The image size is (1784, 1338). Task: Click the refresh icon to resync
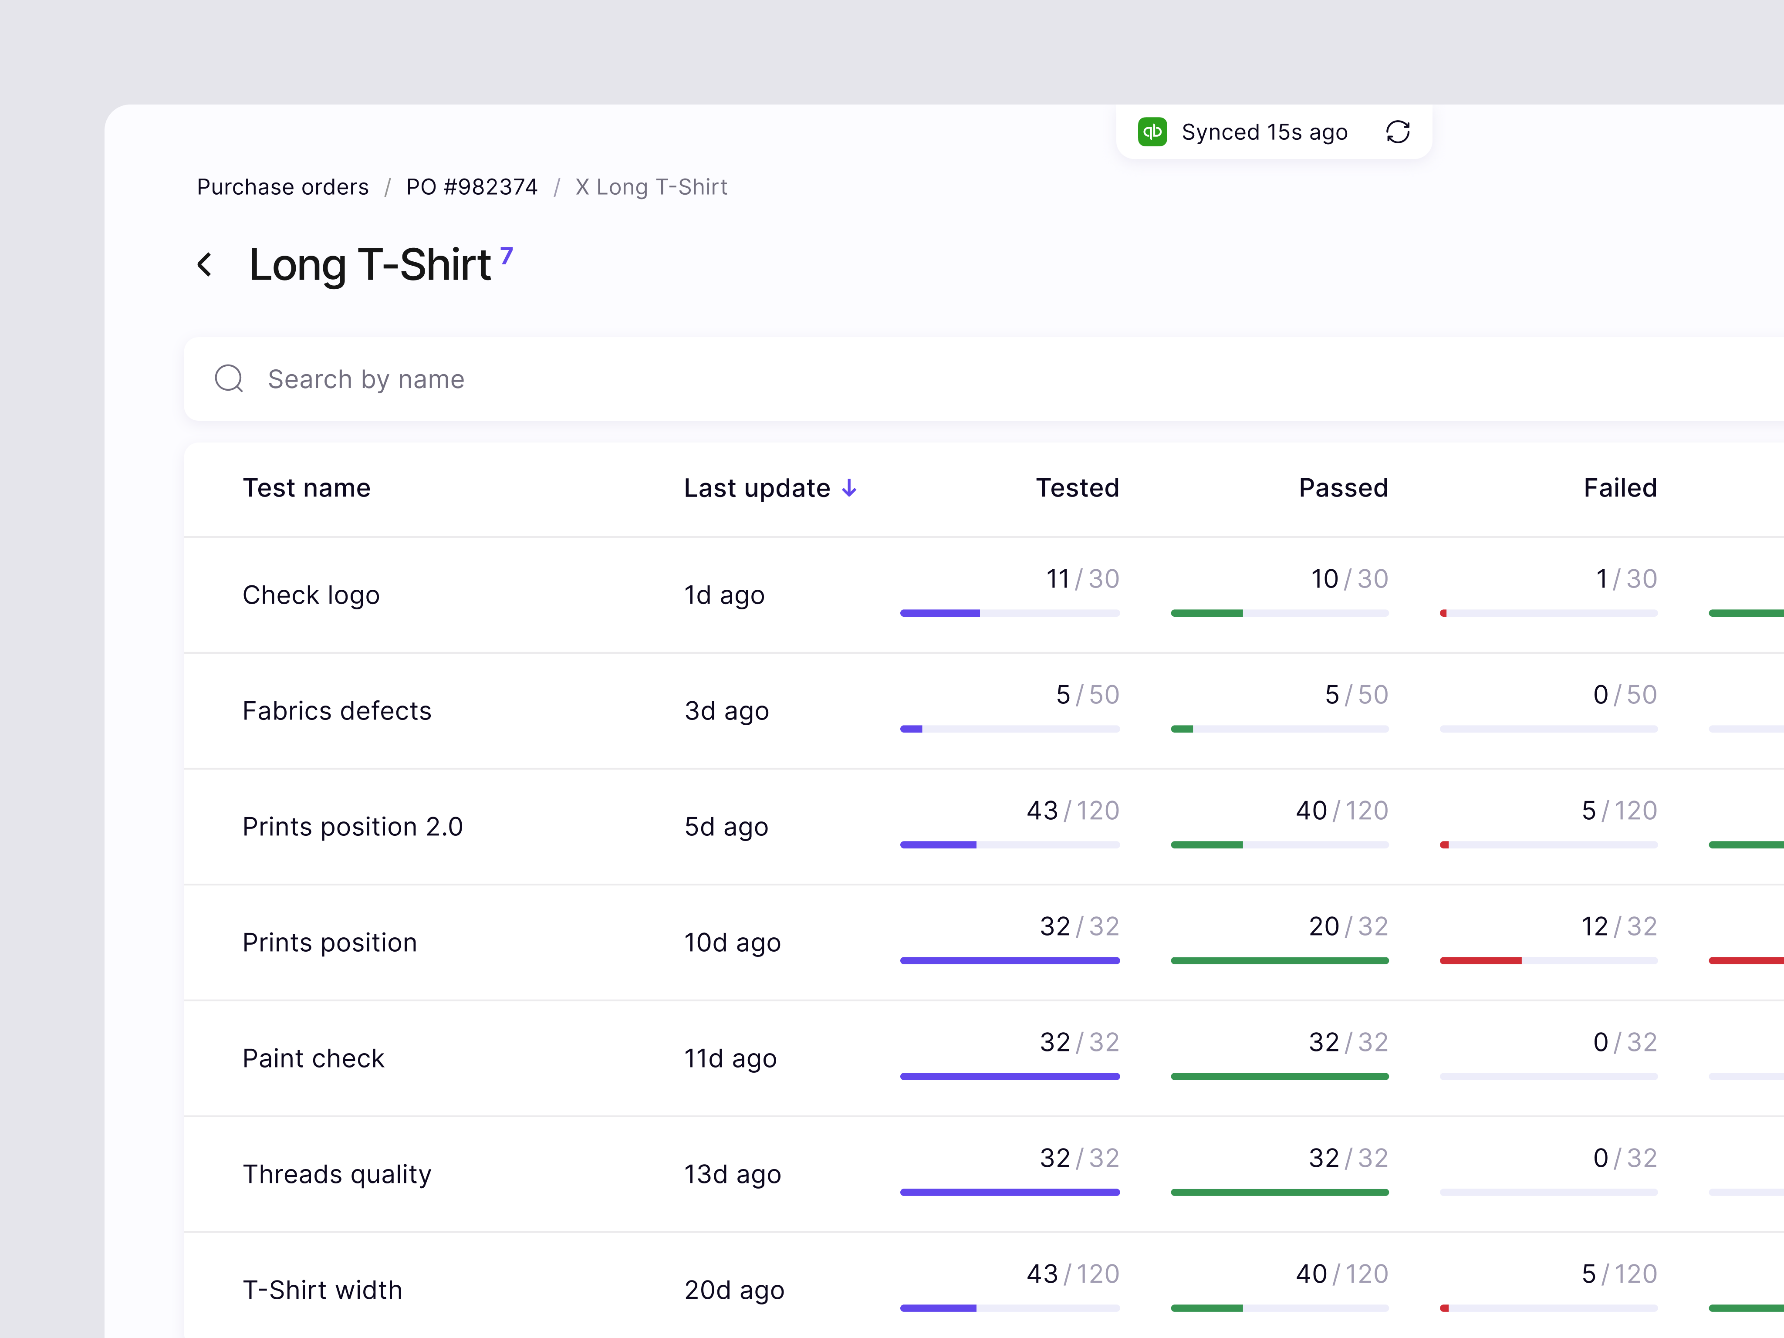click(1399, 132)
